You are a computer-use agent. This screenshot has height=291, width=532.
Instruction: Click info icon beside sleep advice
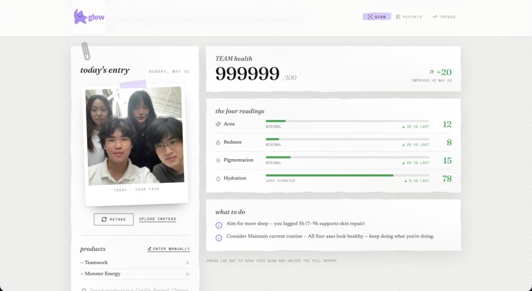(x=219, y=225)
